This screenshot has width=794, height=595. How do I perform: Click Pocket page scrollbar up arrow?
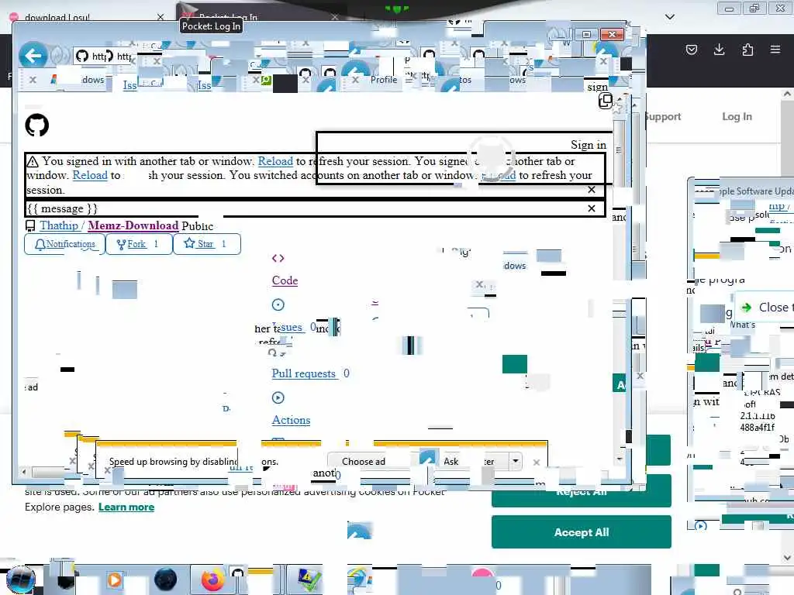click(x=787, y=94)
